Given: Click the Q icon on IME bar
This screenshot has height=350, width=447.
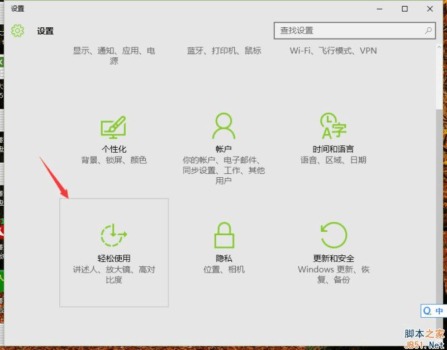Looking at the screenshot, I should (427, 311).
